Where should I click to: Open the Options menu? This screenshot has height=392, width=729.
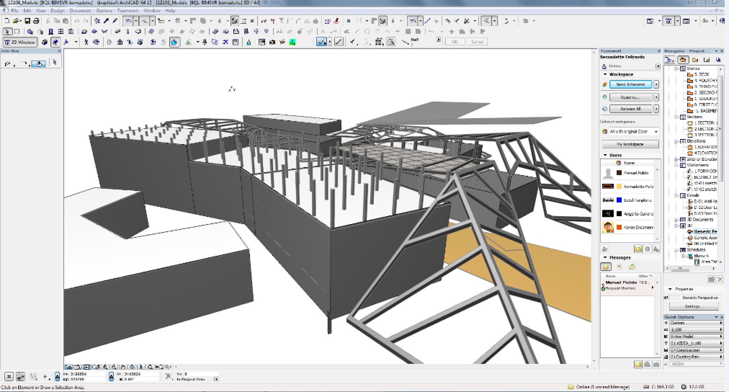coord(104,10)
